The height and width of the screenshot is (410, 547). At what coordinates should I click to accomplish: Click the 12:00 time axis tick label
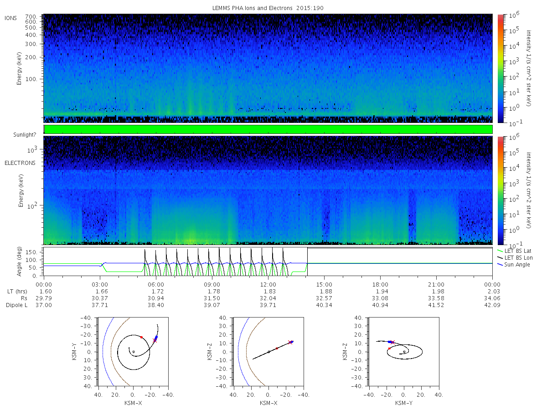[x=268, y=284]
